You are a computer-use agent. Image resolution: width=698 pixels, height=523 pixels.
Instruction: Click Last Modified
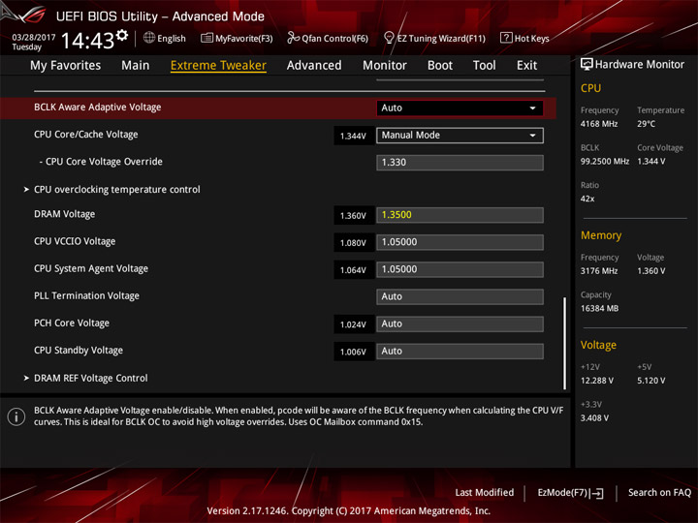point(485,492)
